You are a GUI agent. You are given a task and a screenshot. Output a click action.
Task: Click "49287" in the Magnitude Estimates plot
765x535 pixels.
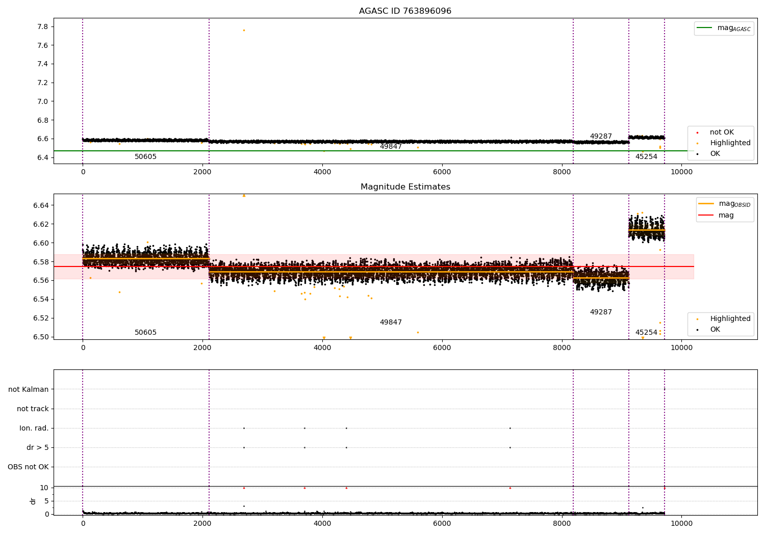click(601, 312)
